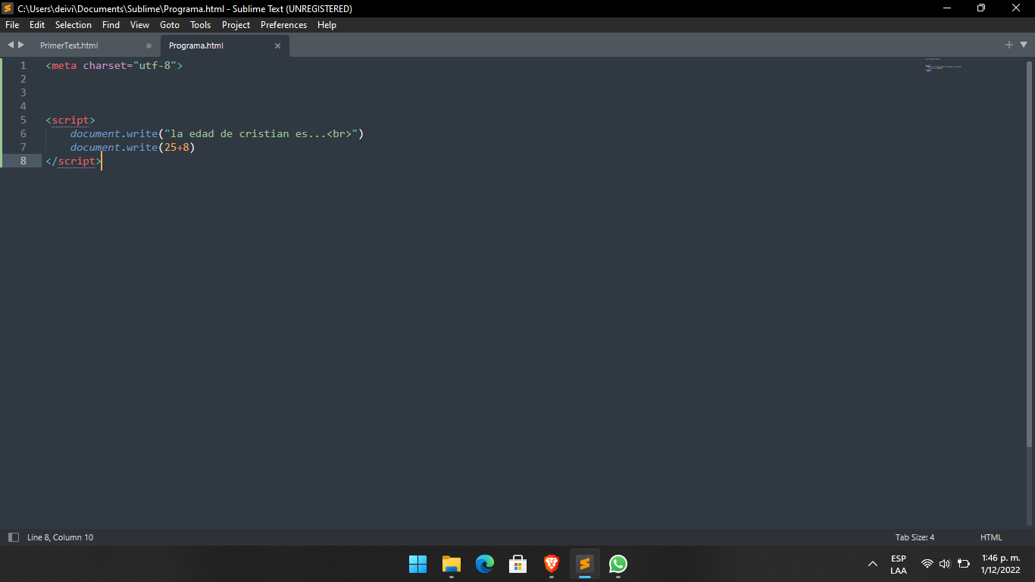This screenshot has height=582, width=1035.
Task: Open the Tools menu
Action: [201, 25]
